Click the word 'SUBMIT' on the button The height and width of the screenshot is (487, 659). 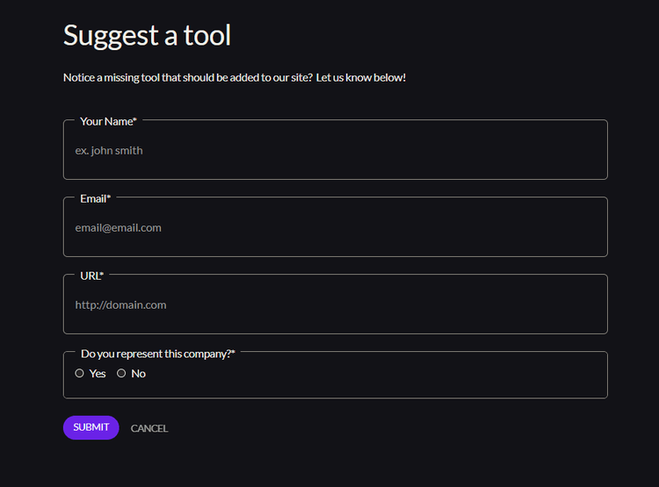click(91, 427)
